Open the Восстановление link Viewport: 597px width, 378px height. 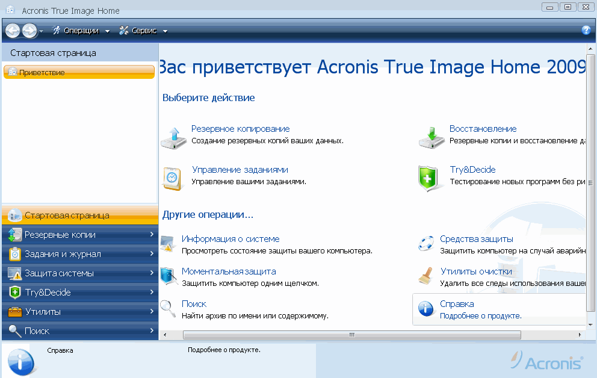click(483, 129)
